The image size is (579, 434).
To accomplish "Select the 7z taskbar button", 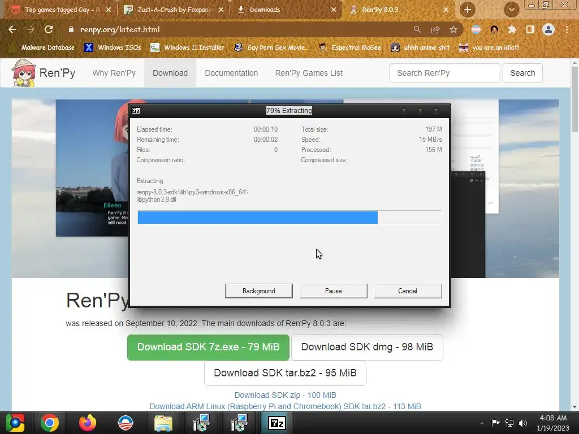I will [x=277, y=423].
